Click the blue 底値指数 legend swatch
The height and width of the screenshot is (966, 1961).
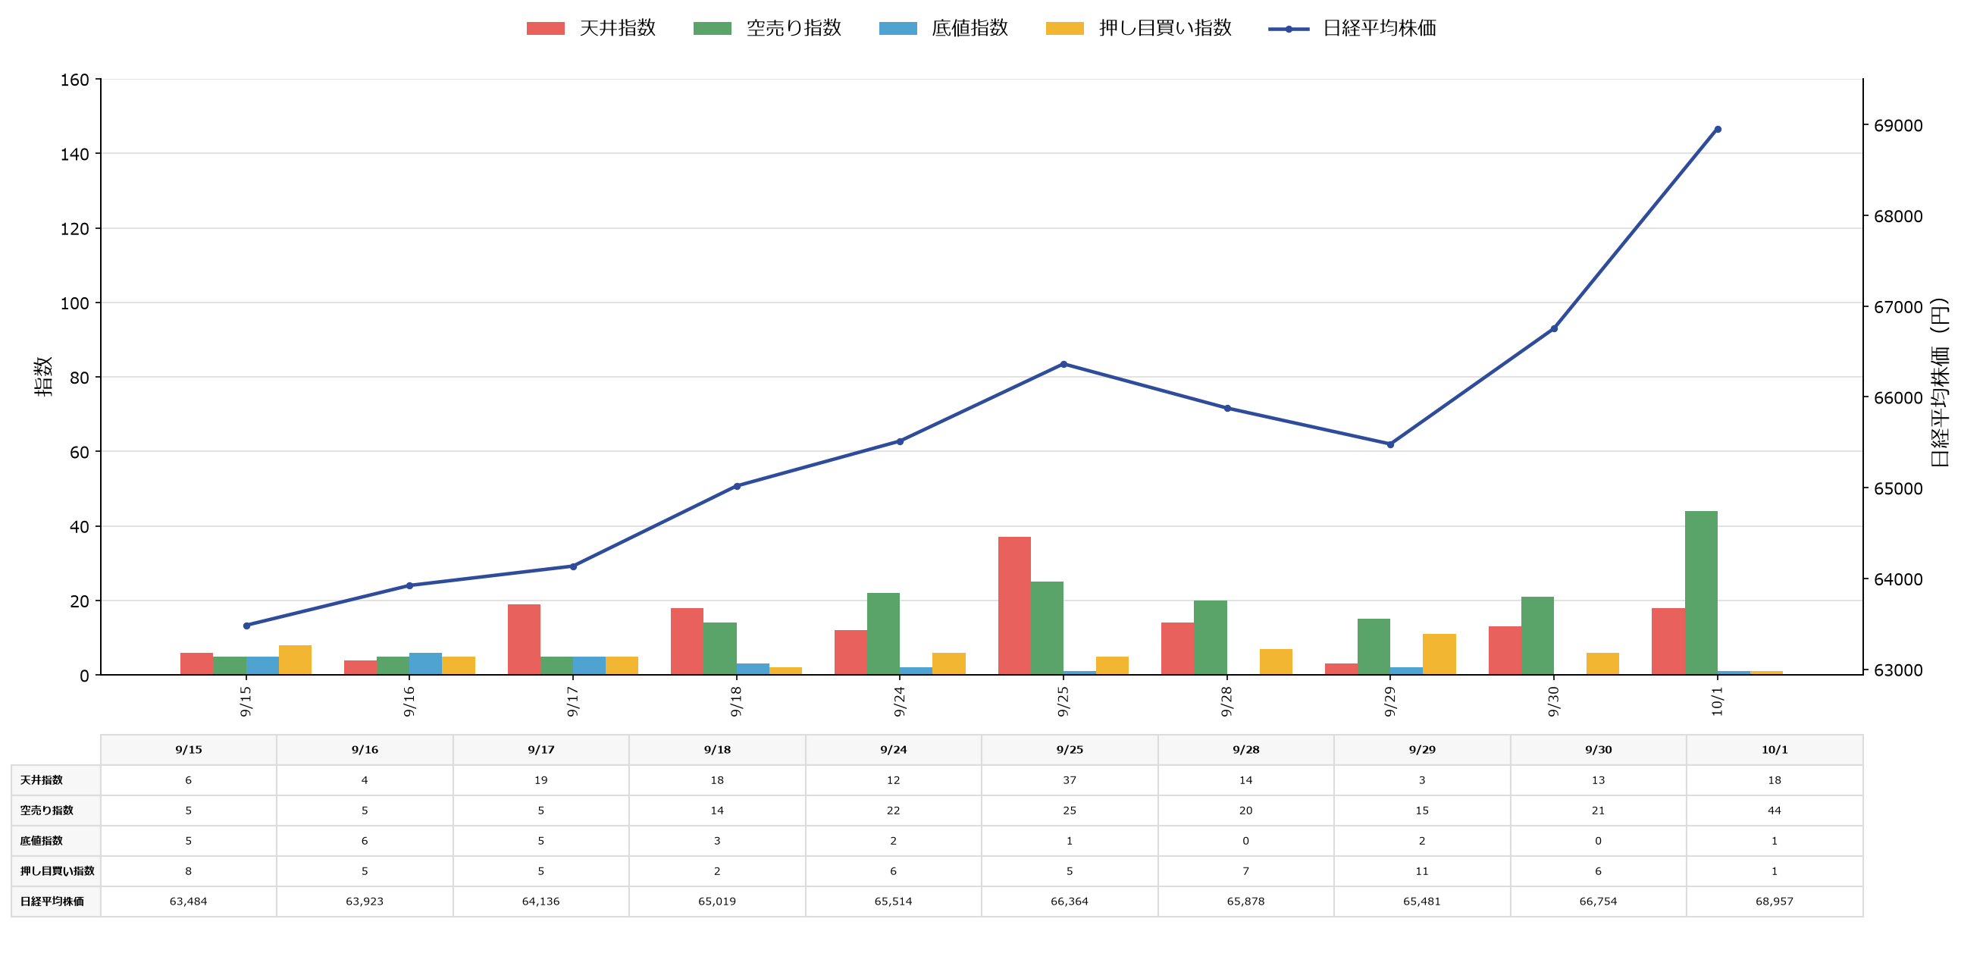897,28
